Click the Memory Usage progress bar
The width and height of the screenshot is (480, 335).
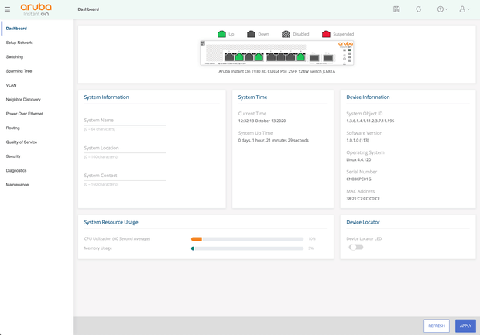[247, 248]
